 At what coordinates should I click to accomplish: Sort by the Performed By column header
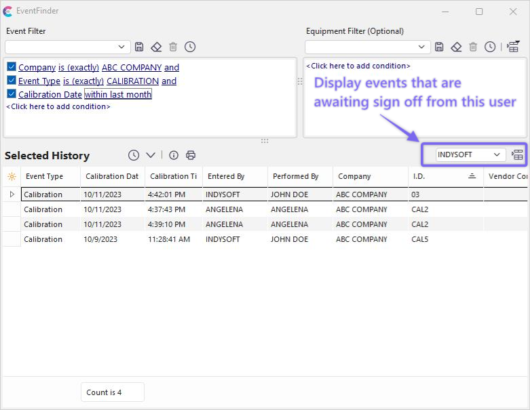pos(295,176)
